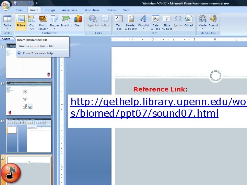This screenshot has height=185, width=247.
Task: Insert a Chart
Action: point(78,21)
